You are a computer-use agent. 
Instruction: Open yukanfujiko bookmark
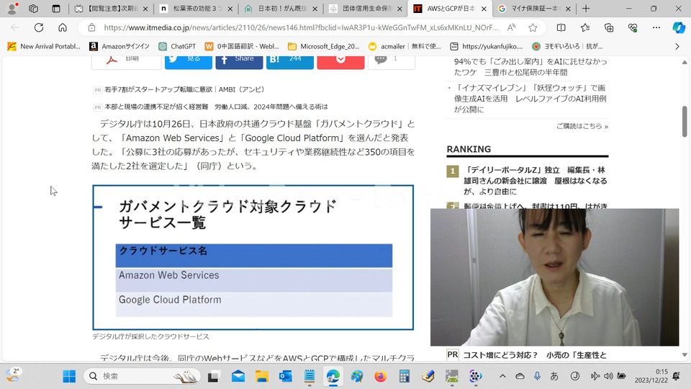coord(487,46)
